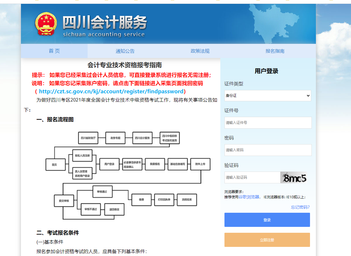This screenshot has height=256, width=351.
Task: Open the 谷歌浏览器 download link
Action: click(249, 197)
